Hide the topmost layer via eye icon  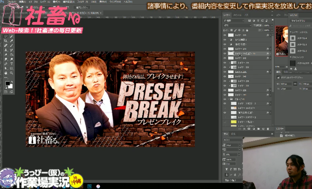pos(225,35)
